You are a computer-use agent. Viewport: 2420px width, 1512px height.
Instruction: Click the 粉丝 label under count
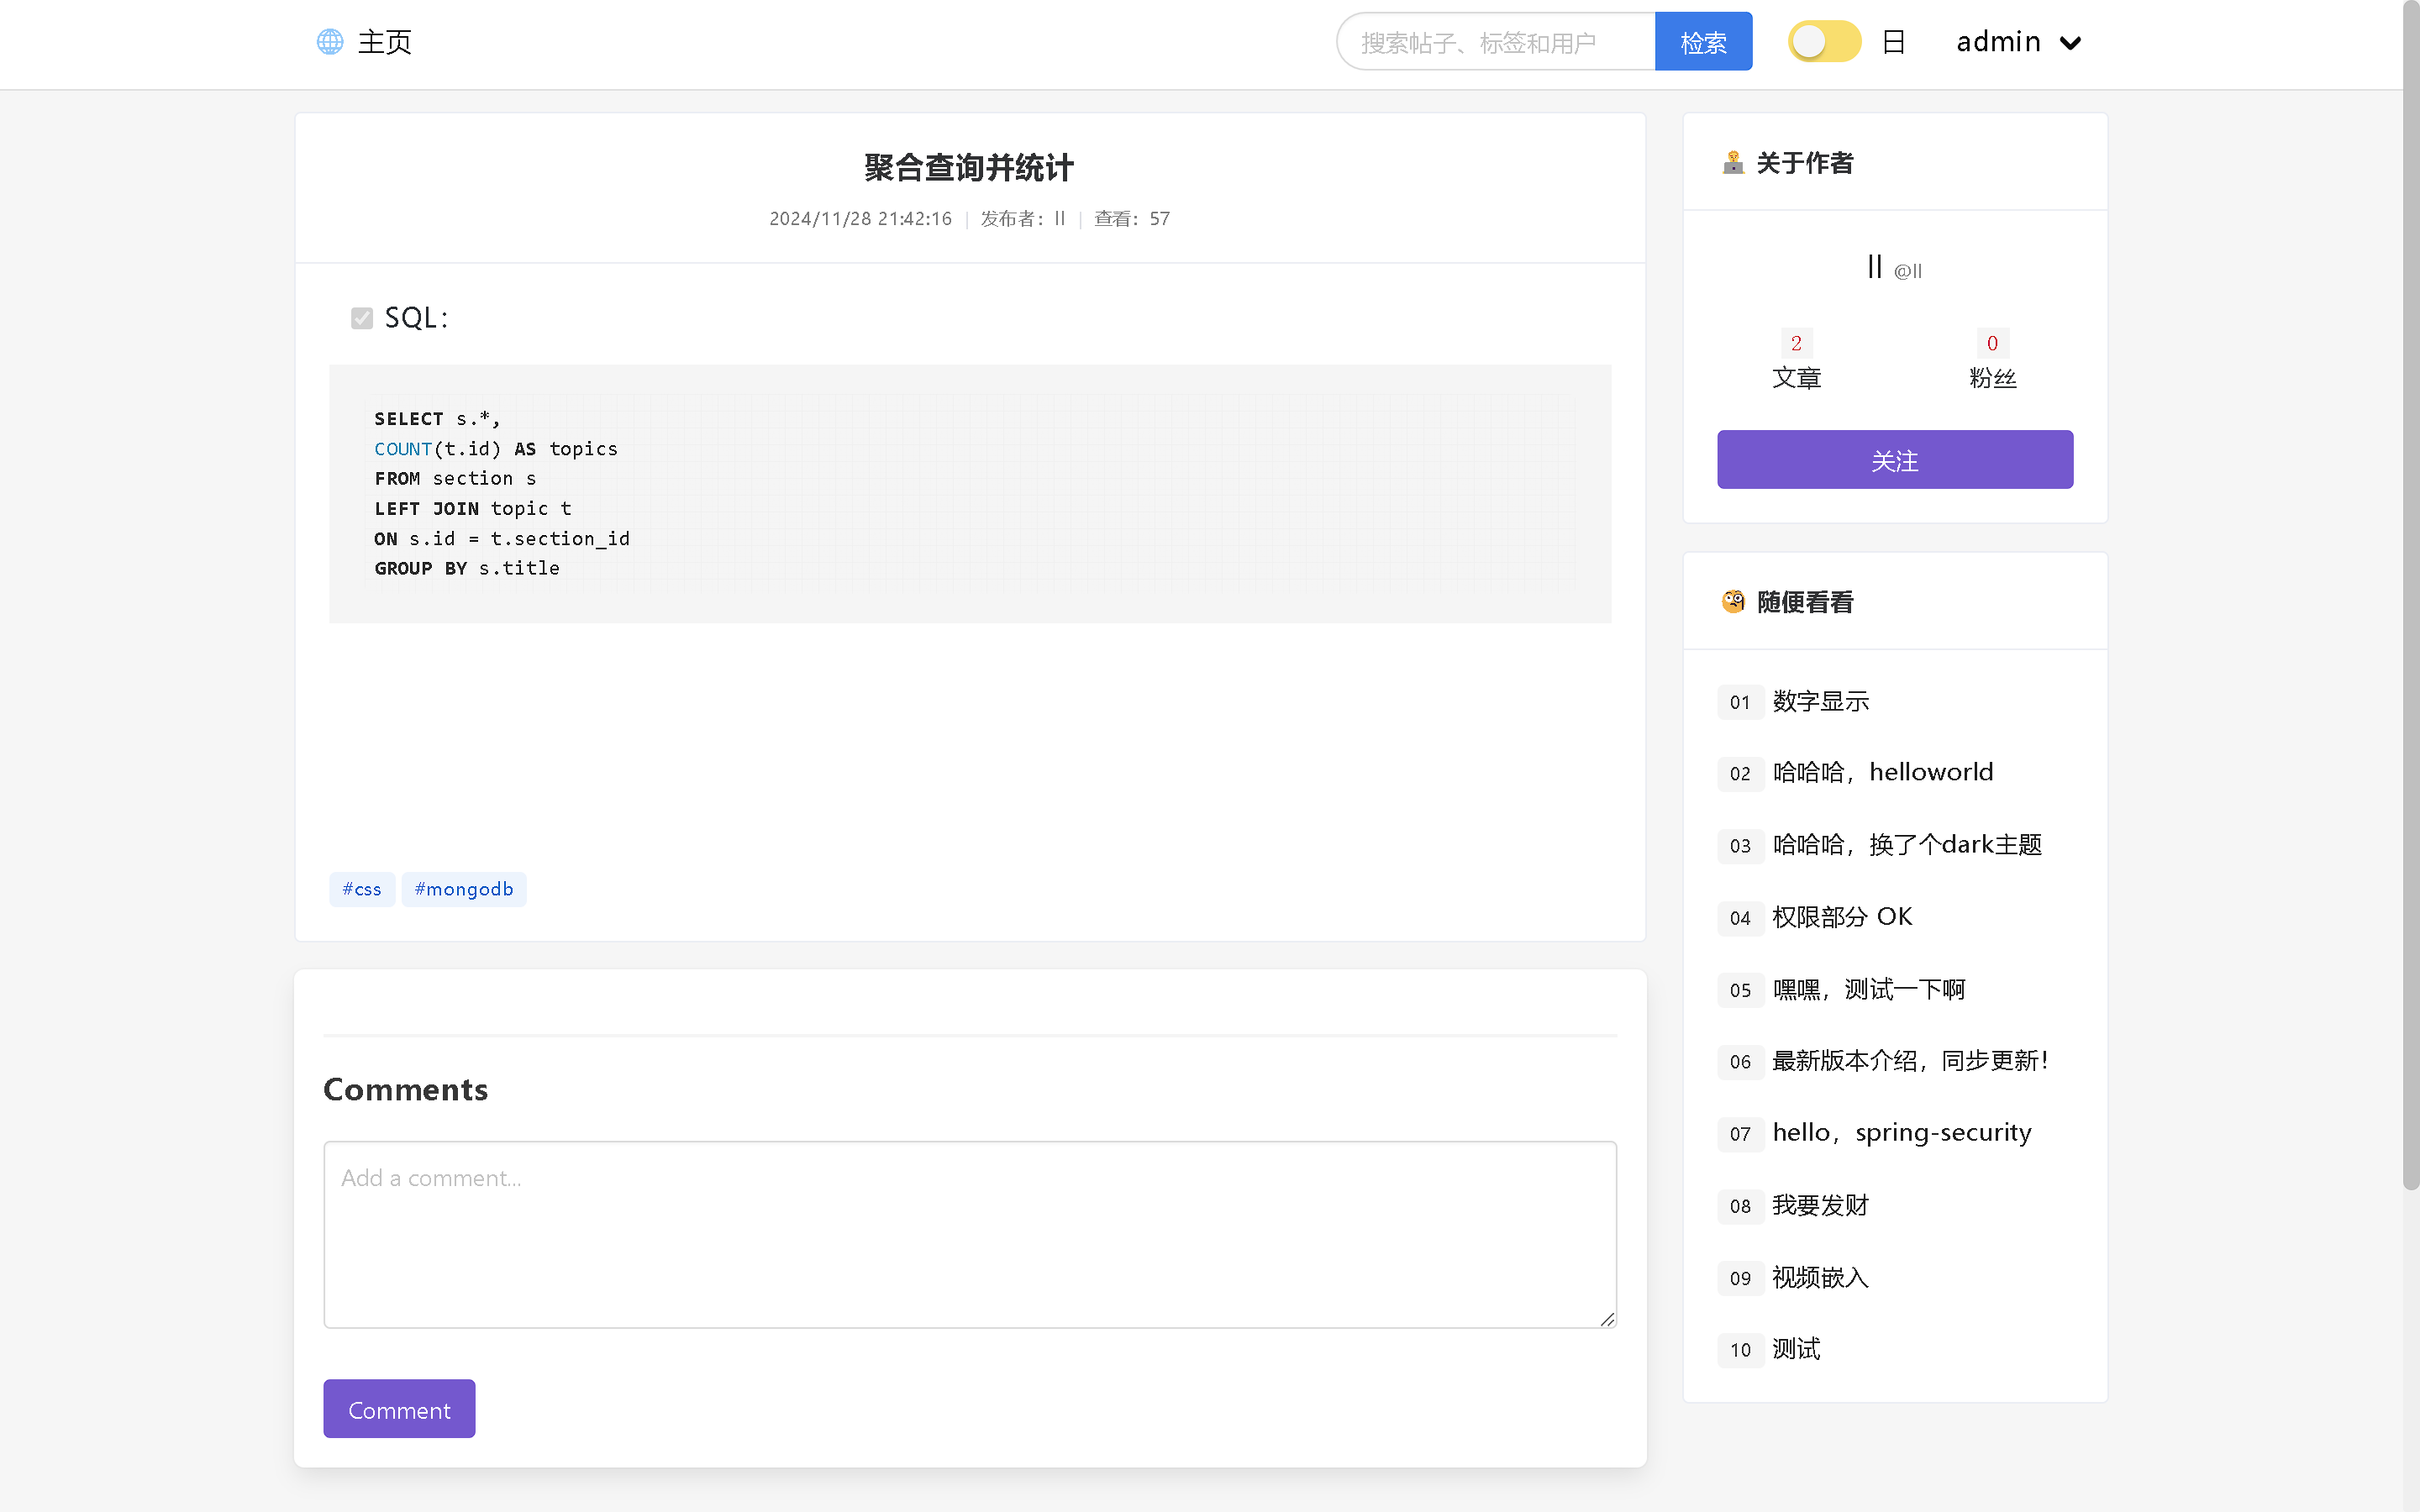[1992, 378]
